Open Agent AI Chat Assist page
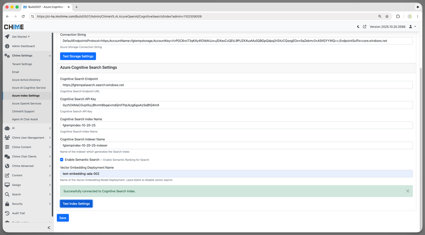 pyautogui.click(x=25, y=119)
